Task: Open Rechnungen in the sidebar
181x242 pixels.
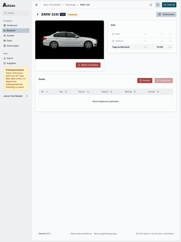Action: 16,46
